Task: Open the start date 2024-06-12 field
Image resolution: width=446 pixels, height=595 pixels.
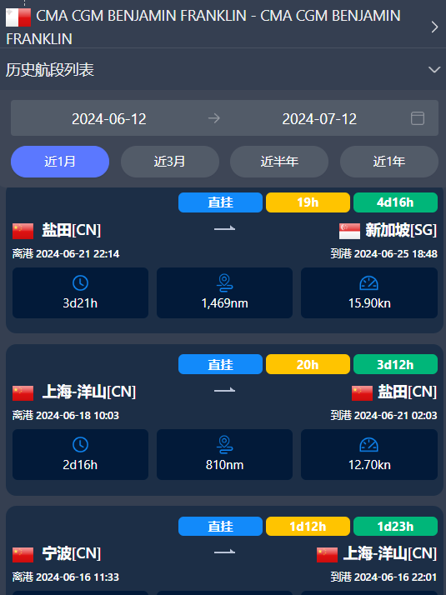Action: coord(109,119)
